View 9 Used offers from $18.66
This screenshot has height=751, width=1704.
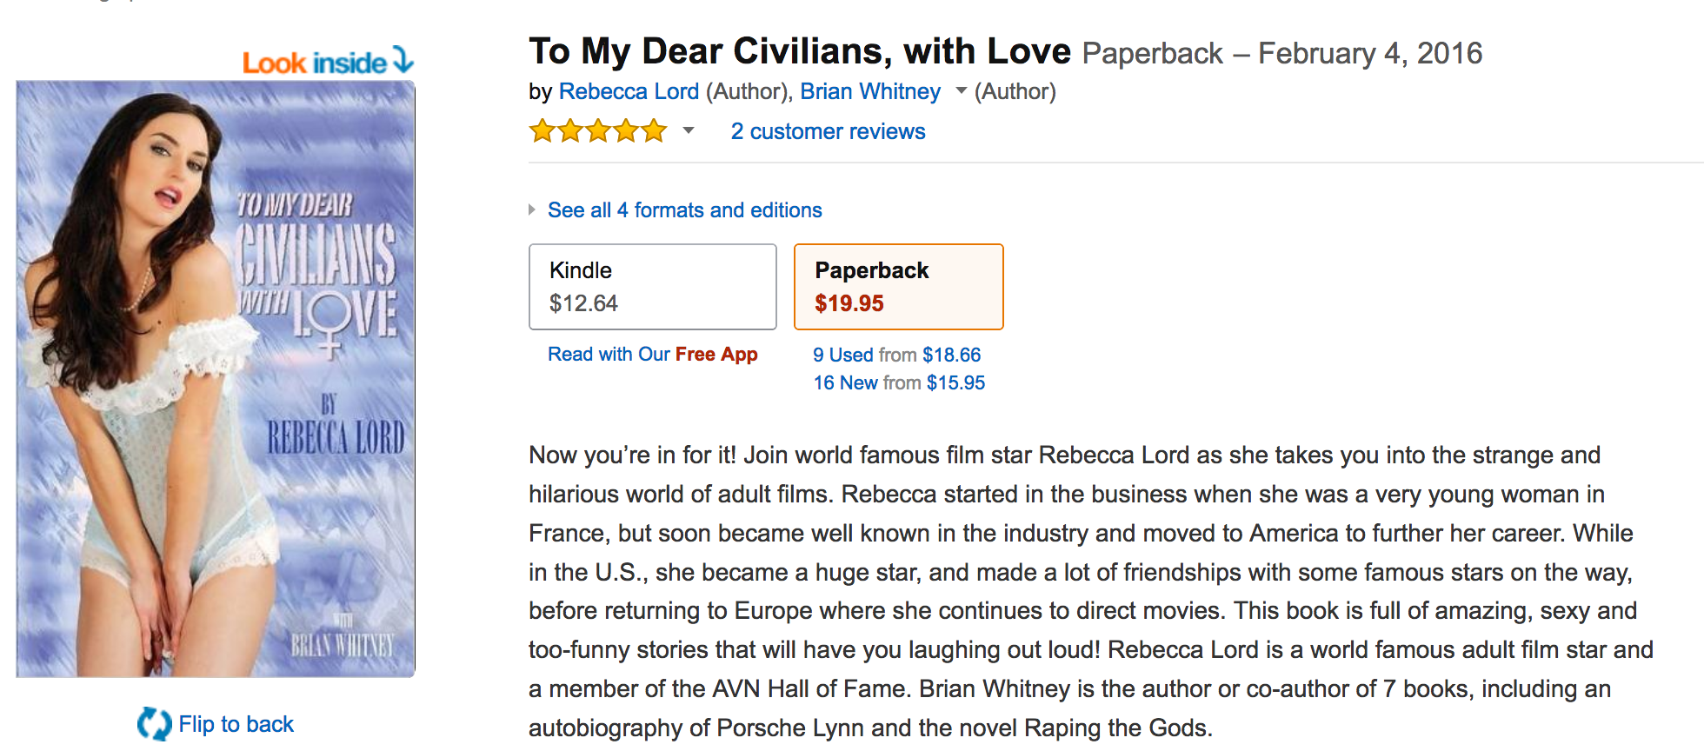pos(896,355)
